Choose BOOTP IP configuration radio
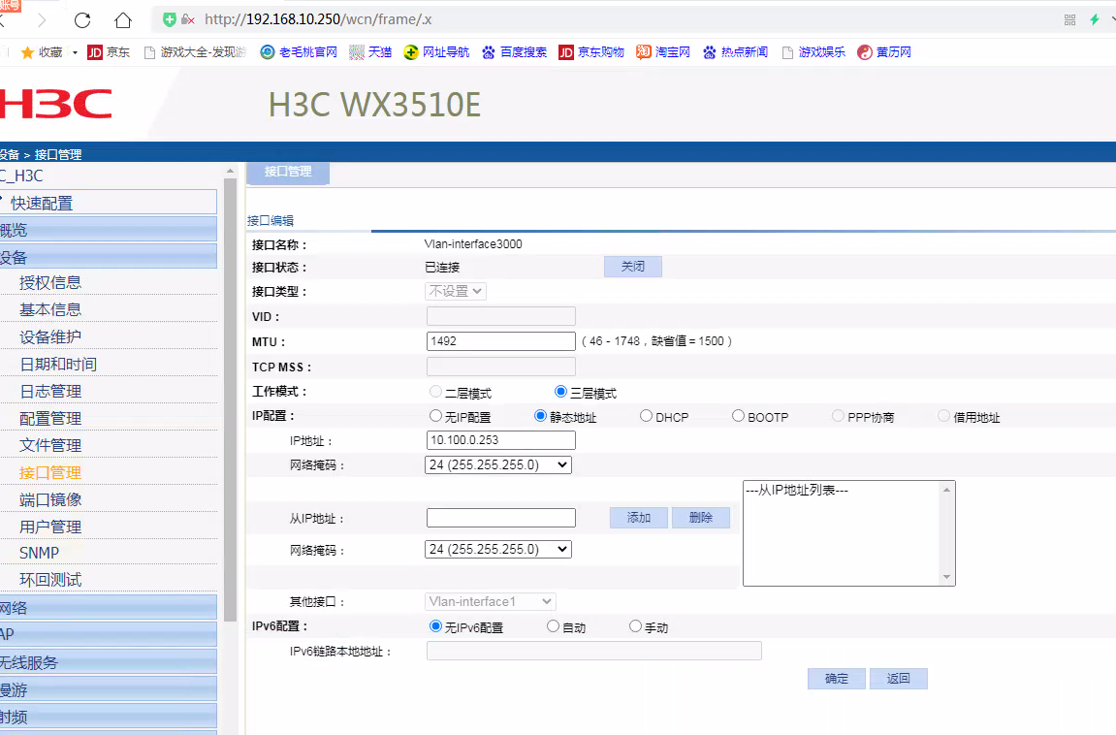The image size is (1116, 735). coord(738,416)
